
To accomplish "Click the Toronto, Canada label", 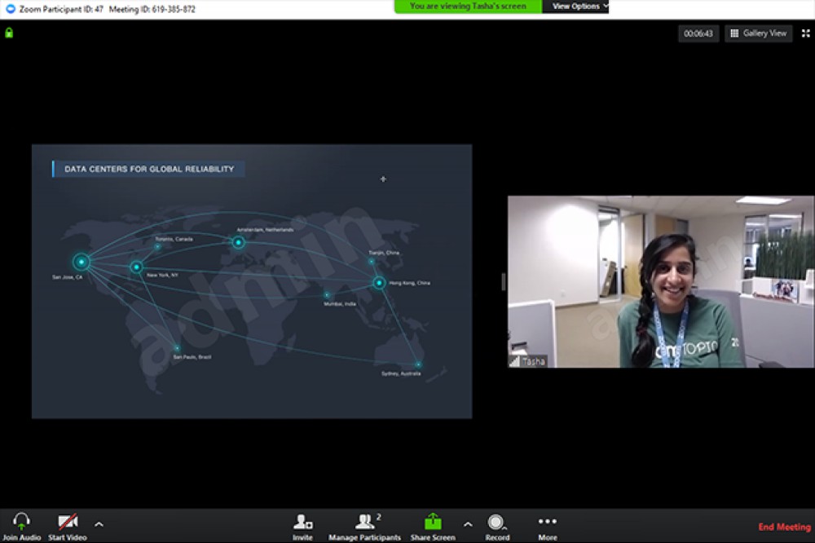I will (174, 239).
